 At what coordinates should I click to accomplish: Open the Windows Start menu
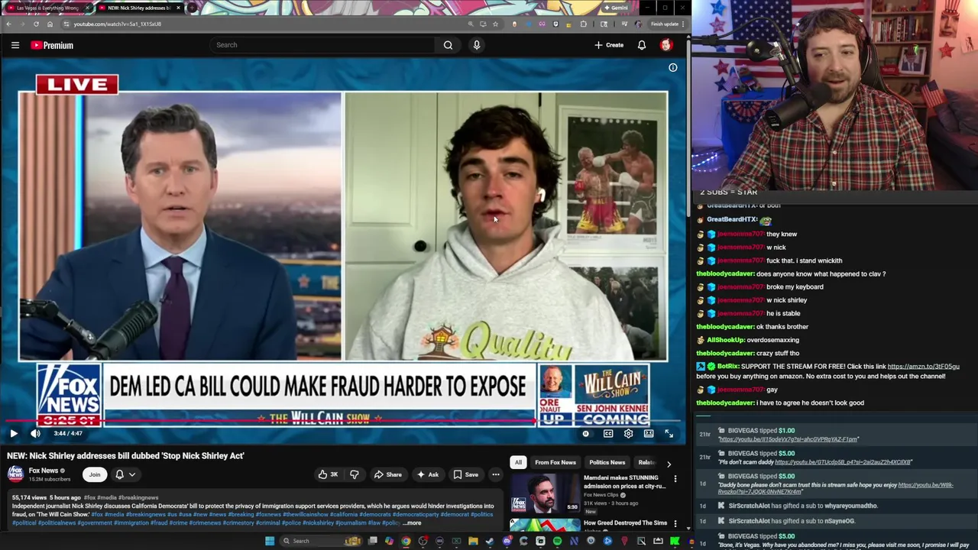[269, 541]
